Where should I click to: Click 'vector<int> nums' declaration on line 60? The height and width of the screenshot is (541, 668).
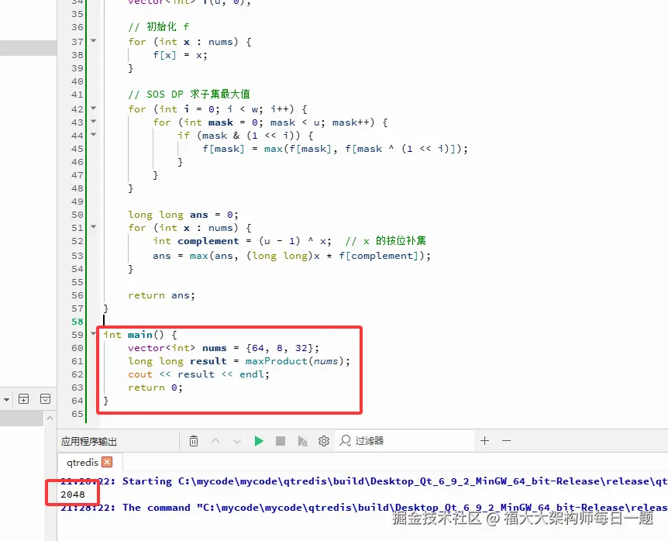click(x=223, y=348)
